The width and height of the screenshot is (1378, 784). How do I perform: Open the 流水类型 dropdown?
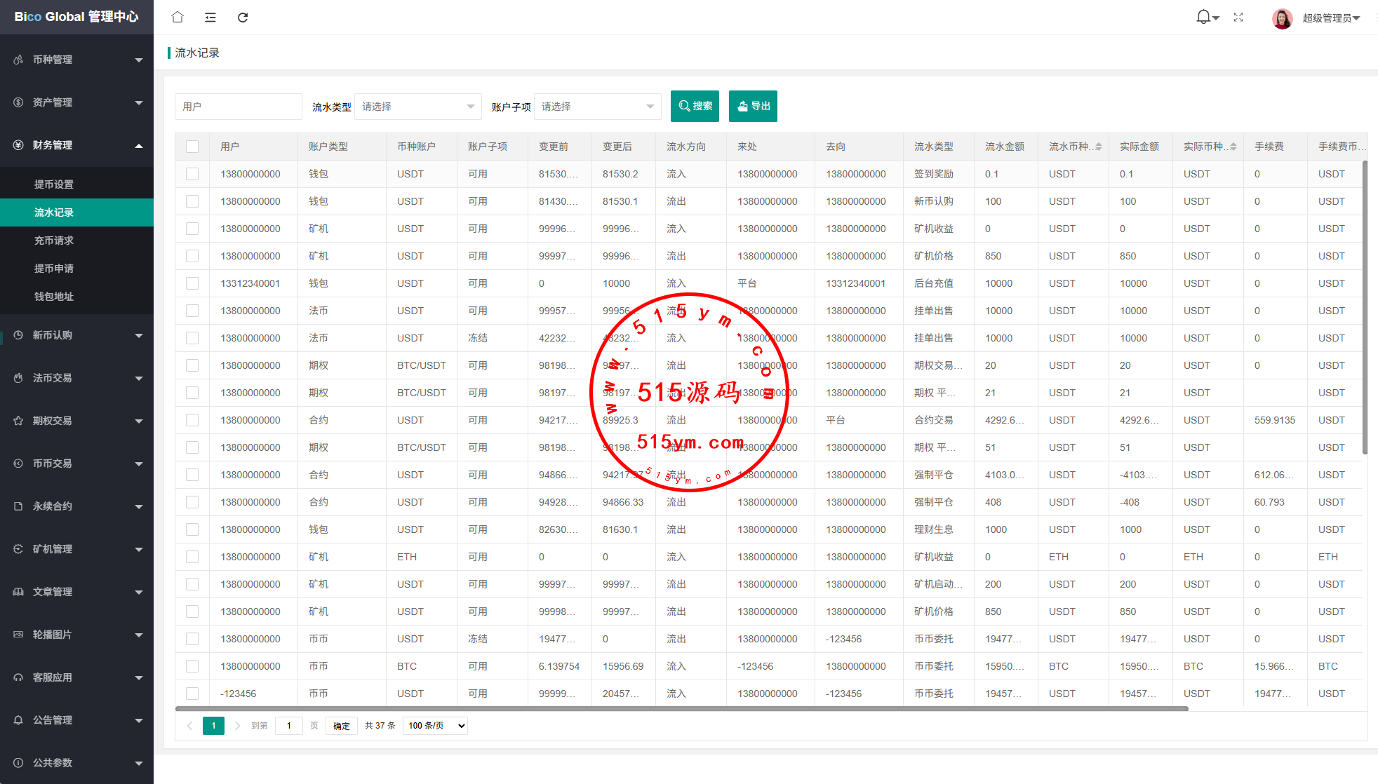pyautogui.click(x=417, y=107)
